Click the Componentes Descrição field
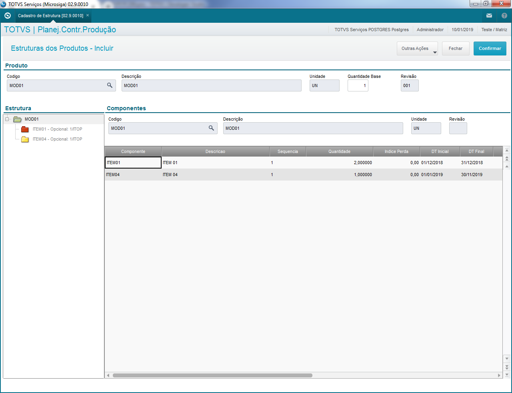The width and height of the screenshot is (512, 393). [313, 128]
